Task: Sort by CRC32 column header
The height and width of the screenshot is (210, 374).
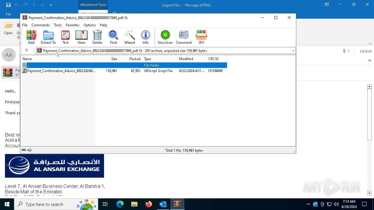Action: click(x=217, y=59)
